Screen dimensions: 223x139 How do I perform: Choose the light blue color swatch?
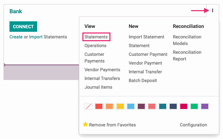[x=131, y=106]
